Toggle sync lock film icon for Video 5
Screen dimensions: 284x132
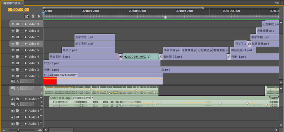[x=17, y=50]
